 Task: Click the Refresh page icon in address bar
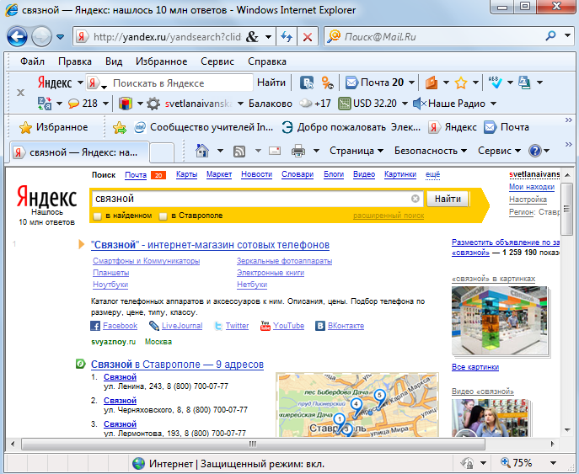click(286, 37)
